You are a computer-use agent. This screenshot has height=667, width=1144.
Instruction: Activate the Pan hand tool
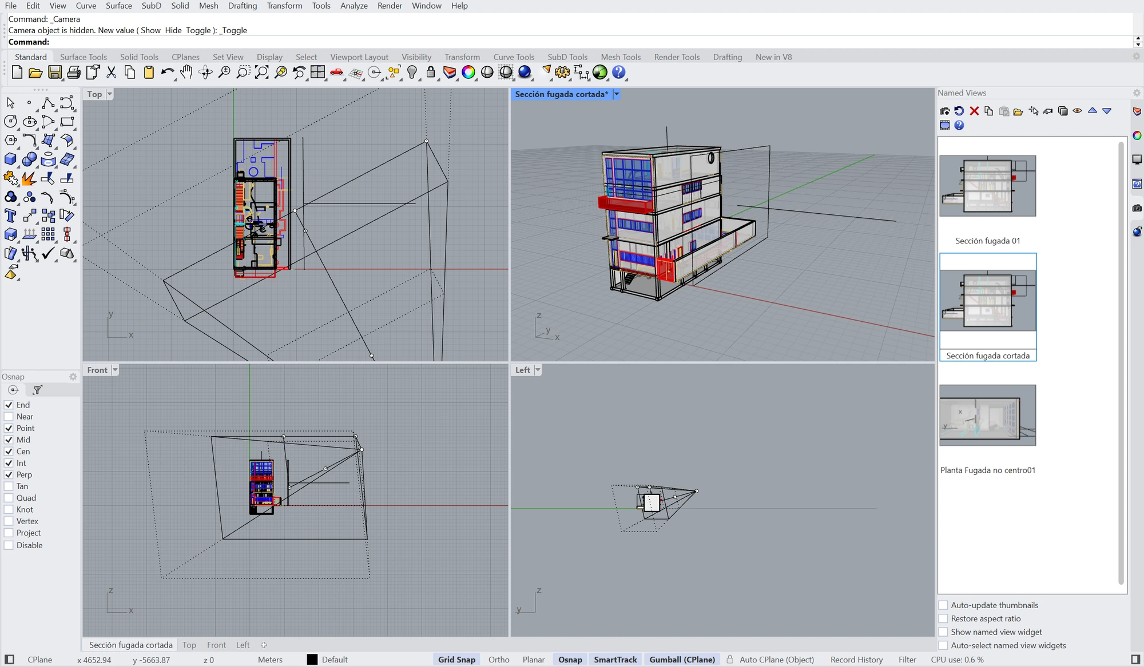tap(186, 73)
